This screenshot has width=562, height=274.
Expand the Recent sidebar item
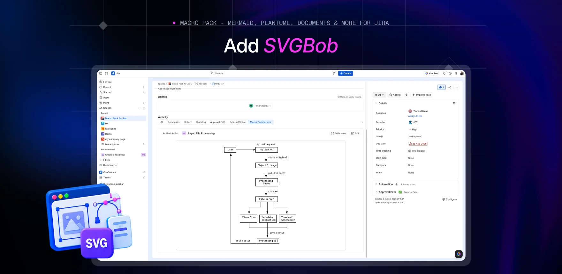(x=144, y=87)
